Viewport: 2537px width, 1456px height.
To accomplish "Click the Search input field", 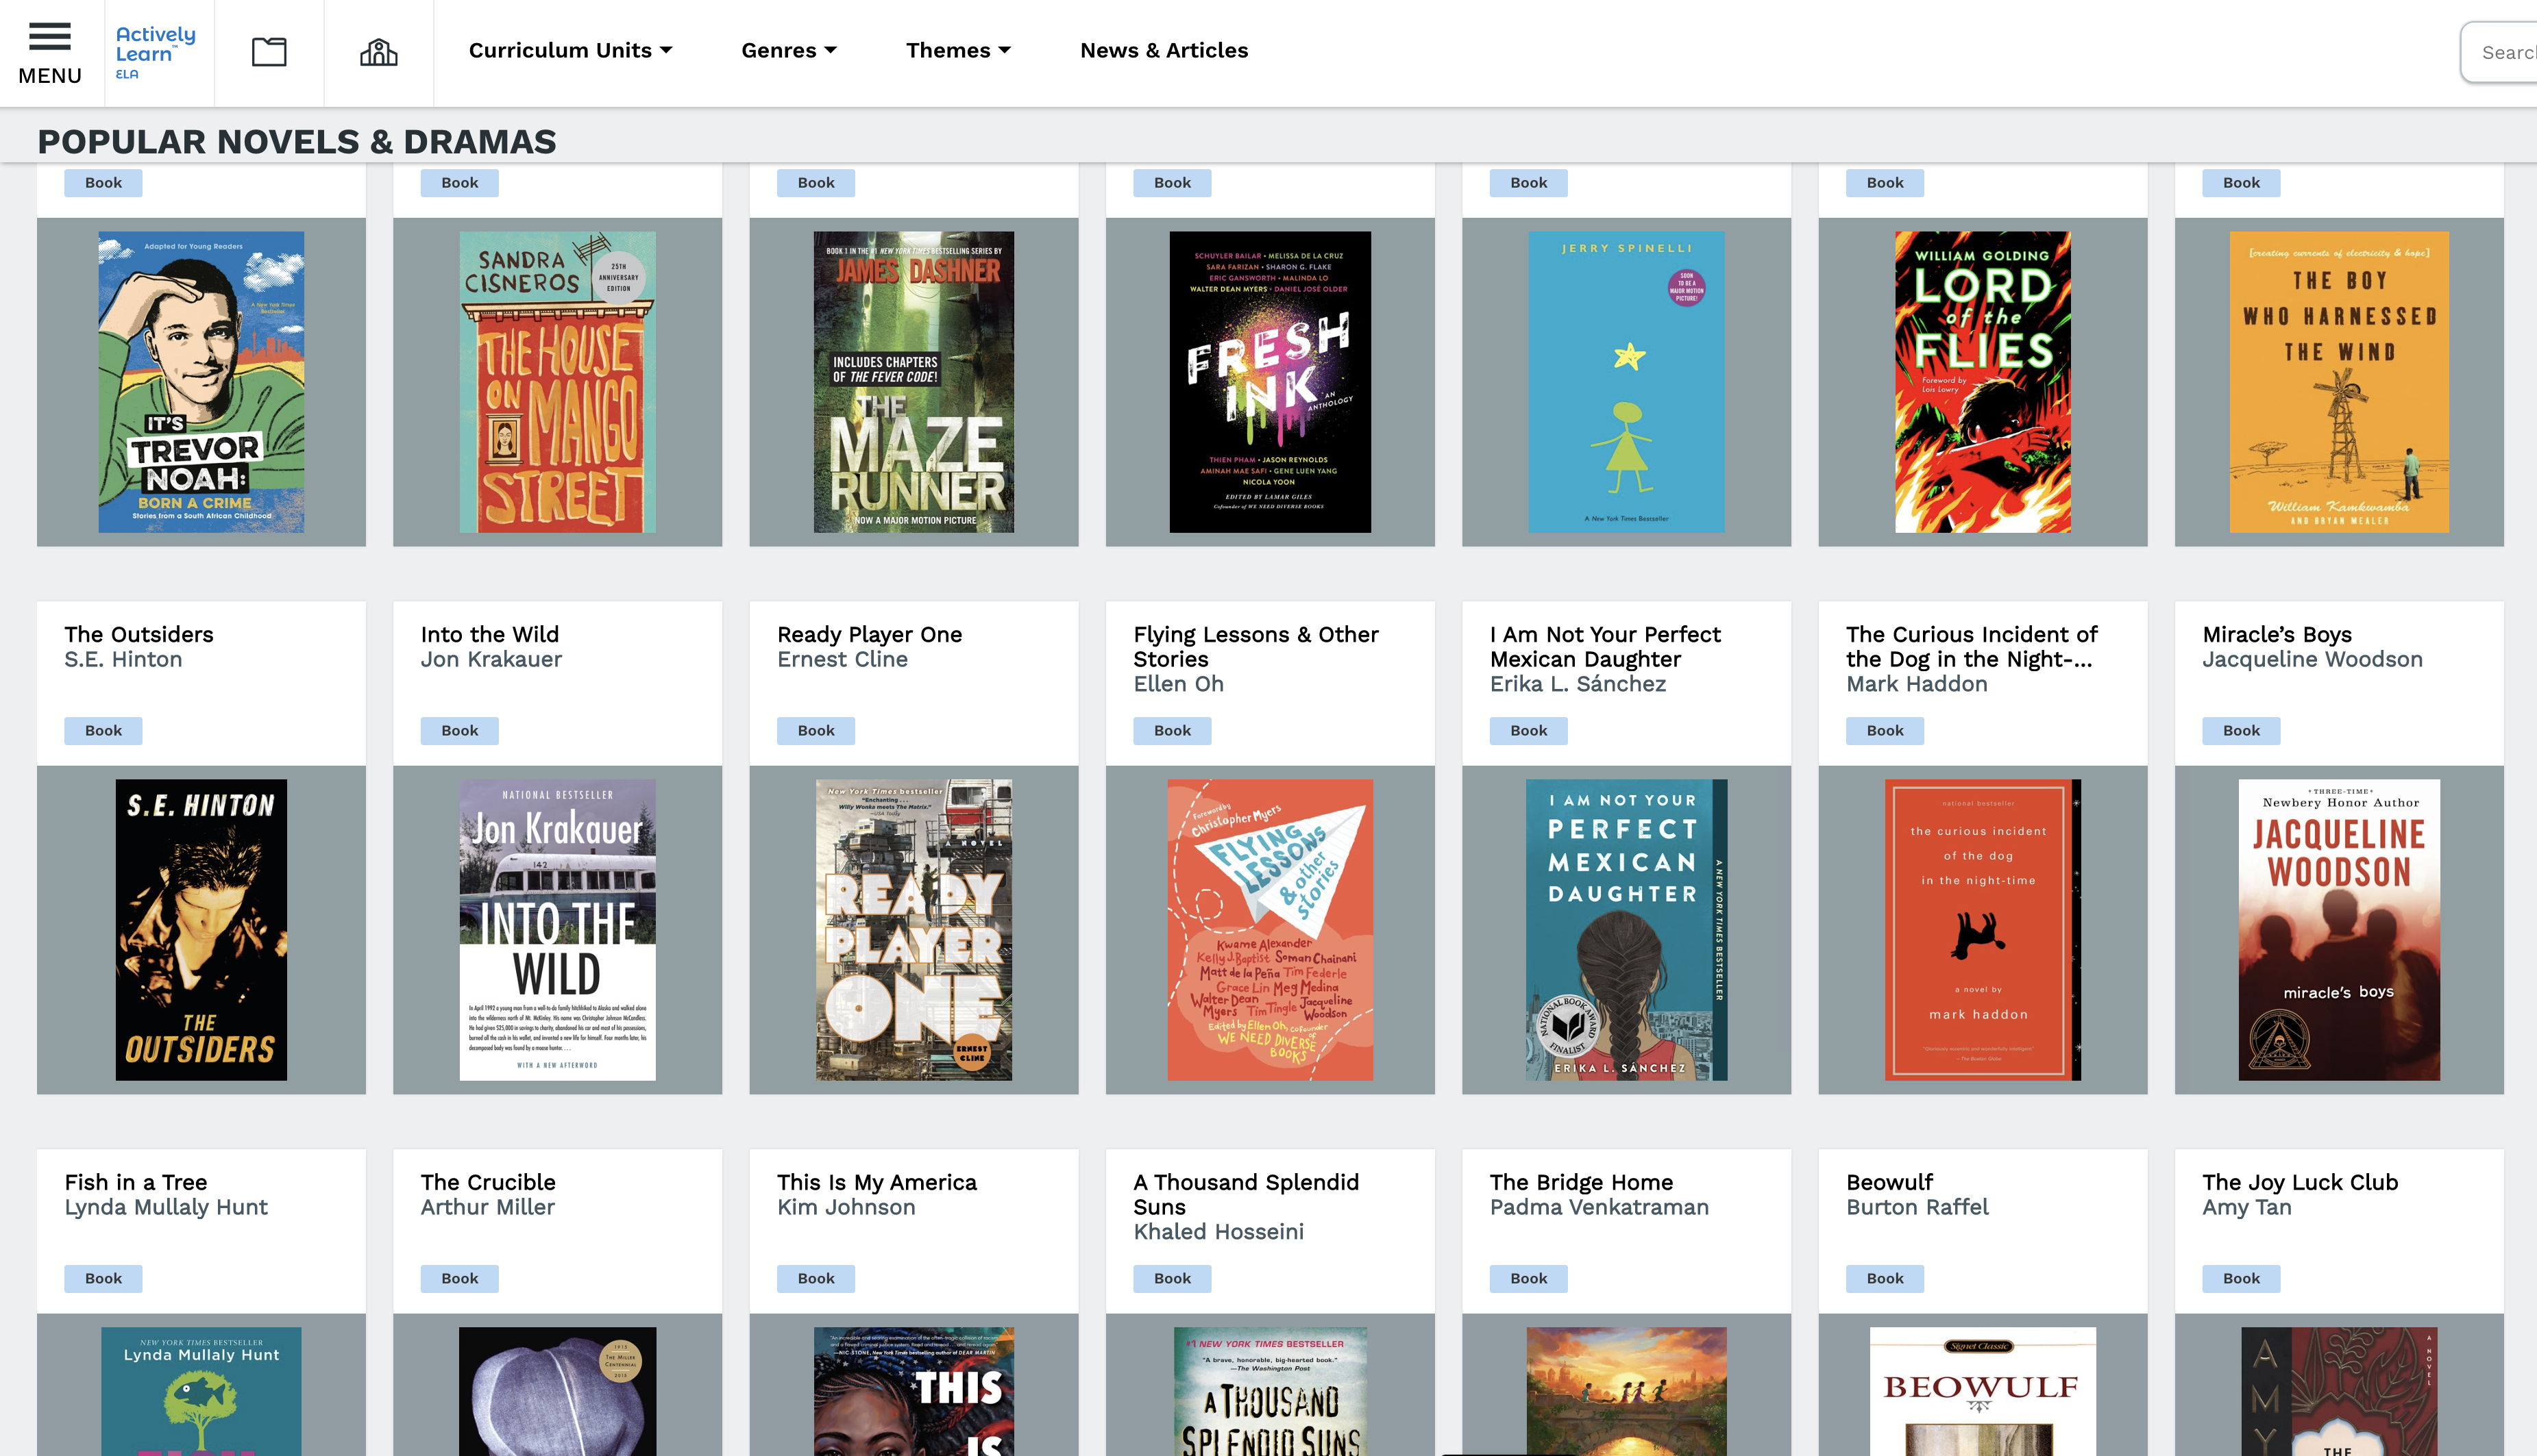I will coord(2499,52).
